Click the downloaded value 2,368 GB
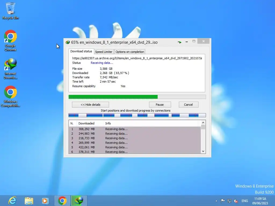Screen dimensions: 275x206 (106, 73)
